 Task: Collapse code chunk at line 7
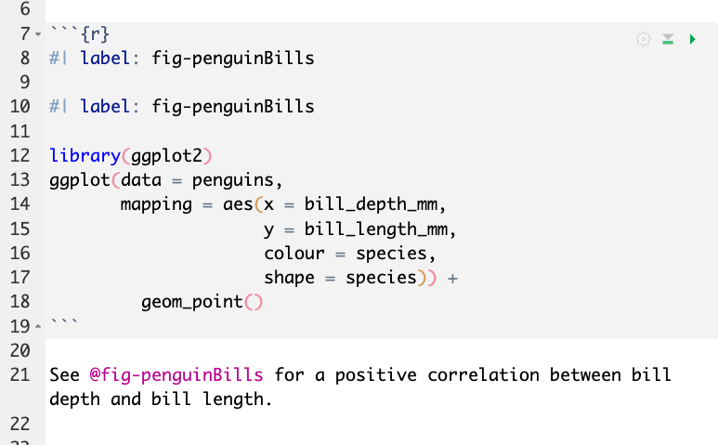tap(37, 35)
